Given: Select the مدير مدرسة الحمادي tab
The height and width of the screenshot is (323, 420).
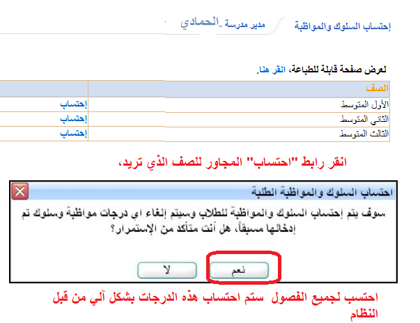Looking at the screenshot, I should click(x=223, y=23).
